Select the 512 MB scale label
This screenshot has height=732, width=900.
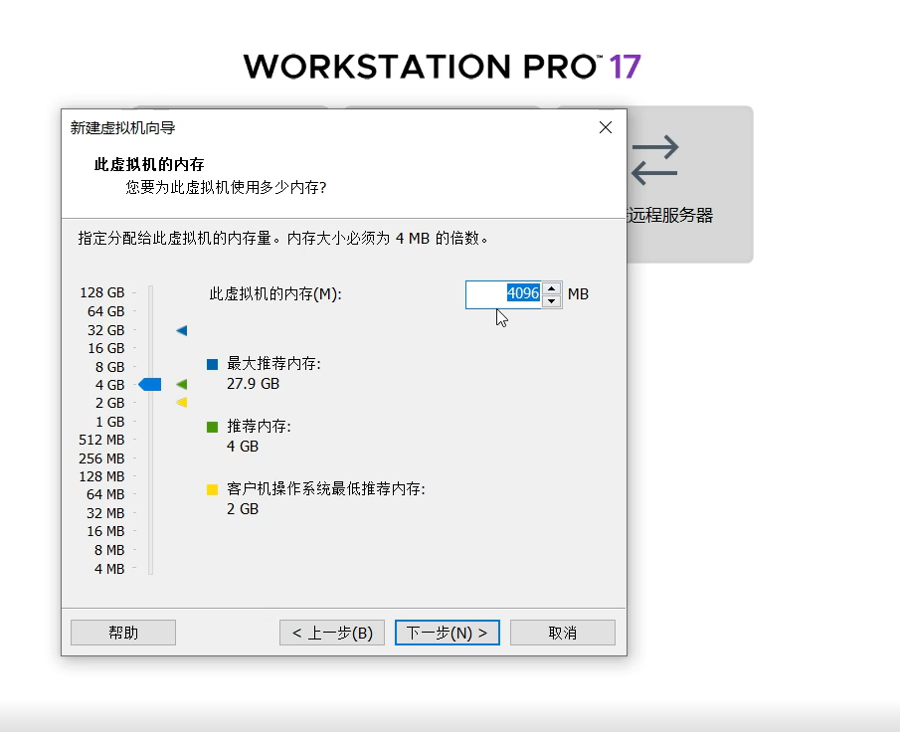click(101, 440)
